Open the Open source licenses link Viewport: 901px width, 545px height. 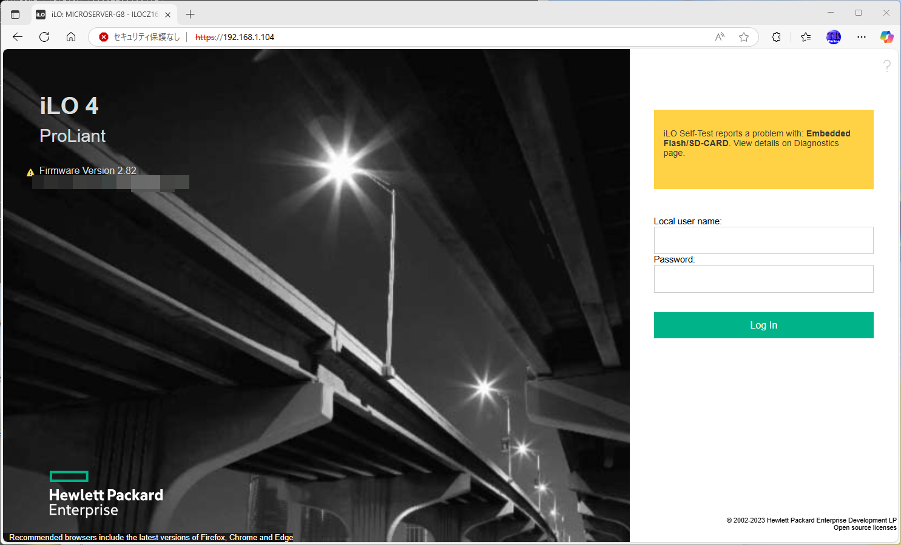(865, 528)
